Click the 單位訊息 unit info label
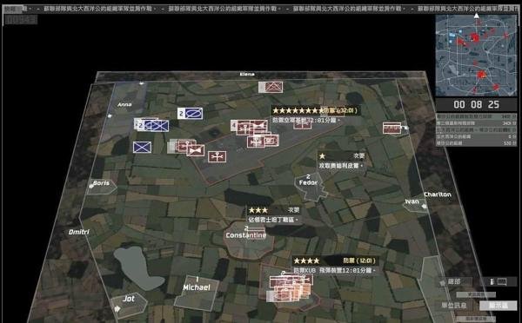 (x=454, y=306)
